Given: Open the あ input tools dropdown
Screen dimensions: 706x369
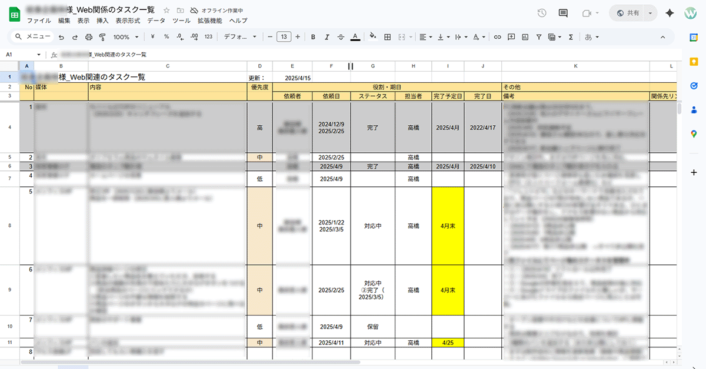Looking at the screenshot, I should point(591,36).
